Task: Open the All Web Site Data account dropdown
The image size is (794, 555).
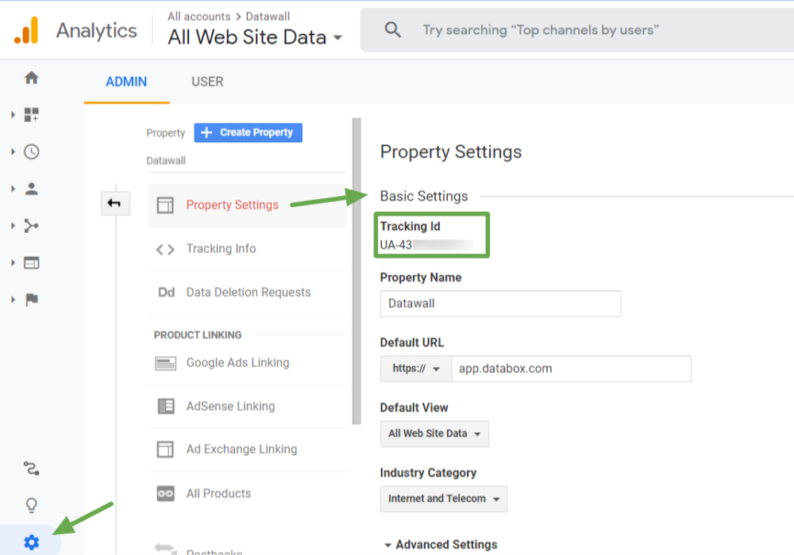Action: point(255,37)
